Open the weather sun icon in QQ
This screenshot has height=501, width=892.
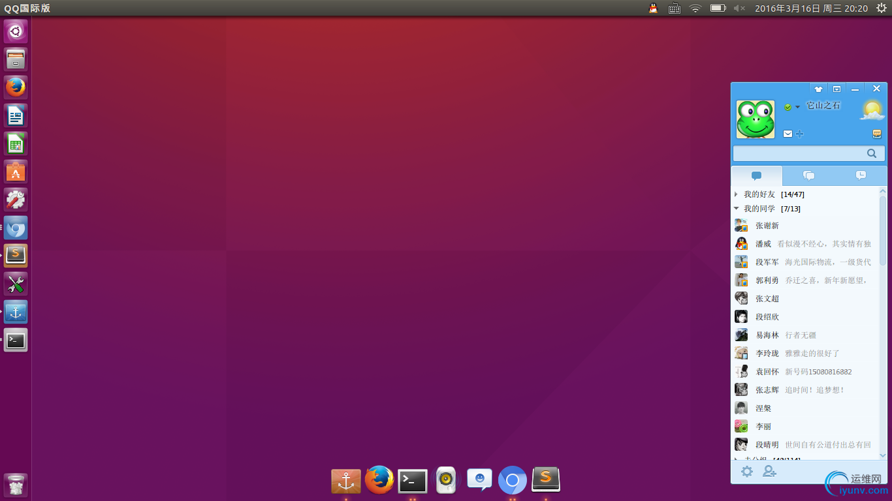872,110
